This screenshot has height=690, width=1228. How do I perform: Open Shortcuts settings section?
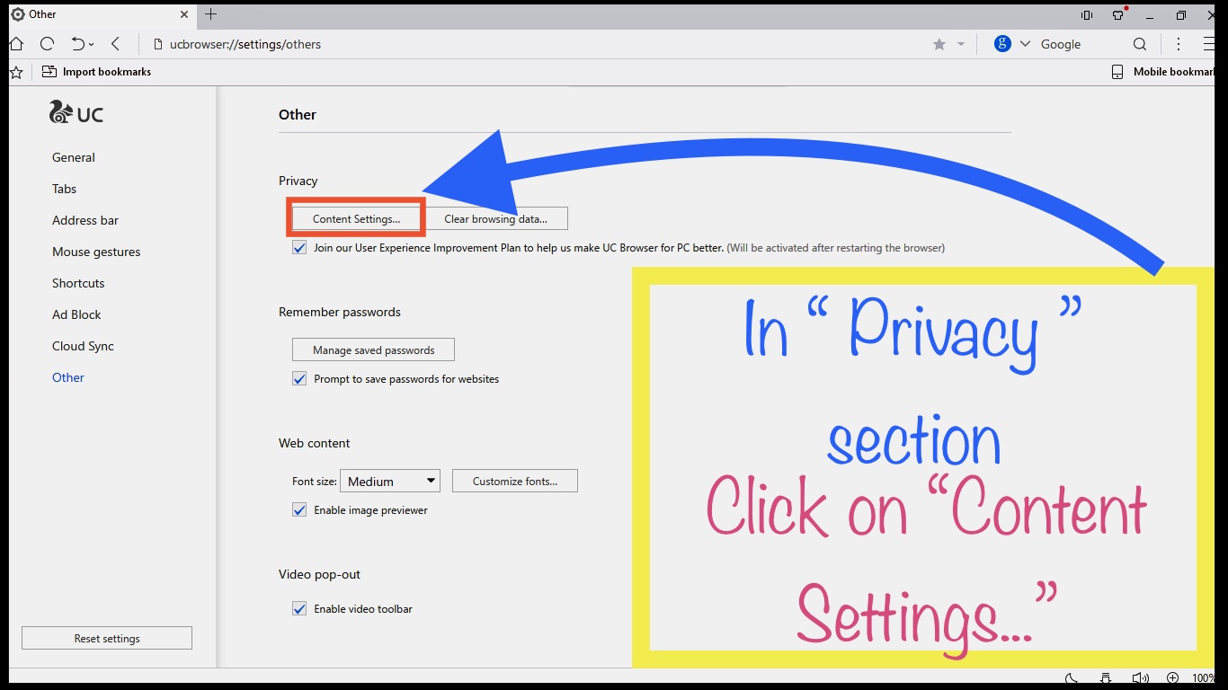78,283
